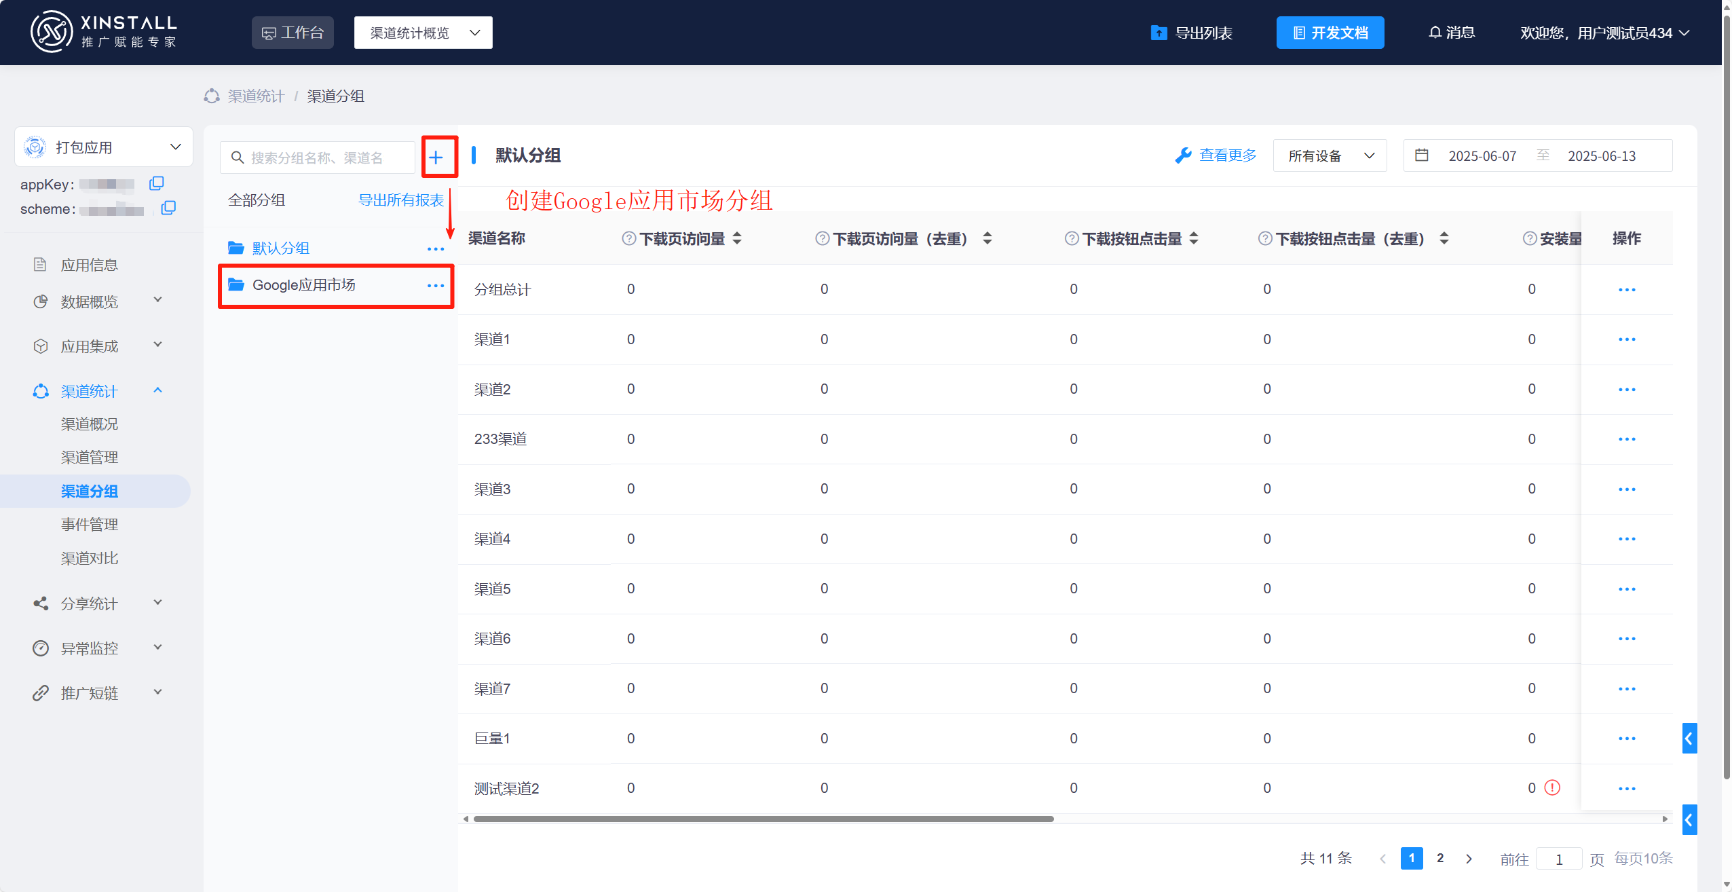Expand the user account menu 用户测试员434
Image resolution: width=1732 pixels, height=892 pixels.
tap(1604, 33)
